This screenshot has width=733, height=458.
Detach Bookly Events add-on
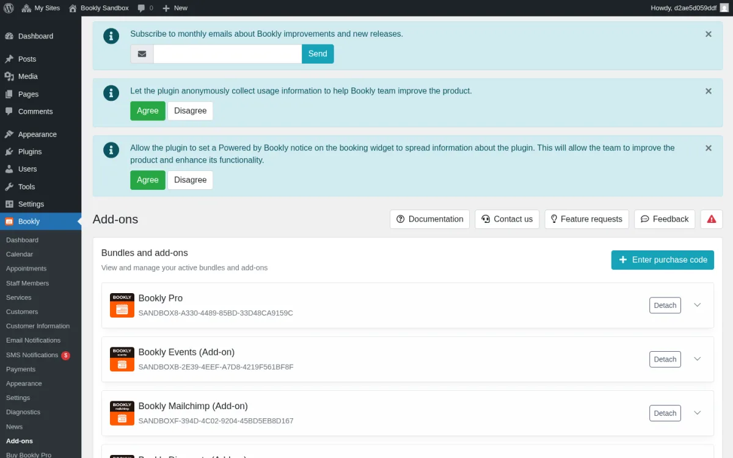(x=665, y=359)
